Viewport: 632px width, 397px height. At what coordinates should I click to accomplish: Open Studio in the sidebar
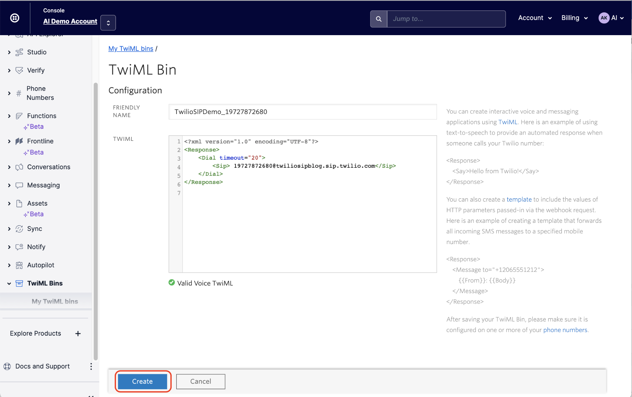[x=37, y=52]
